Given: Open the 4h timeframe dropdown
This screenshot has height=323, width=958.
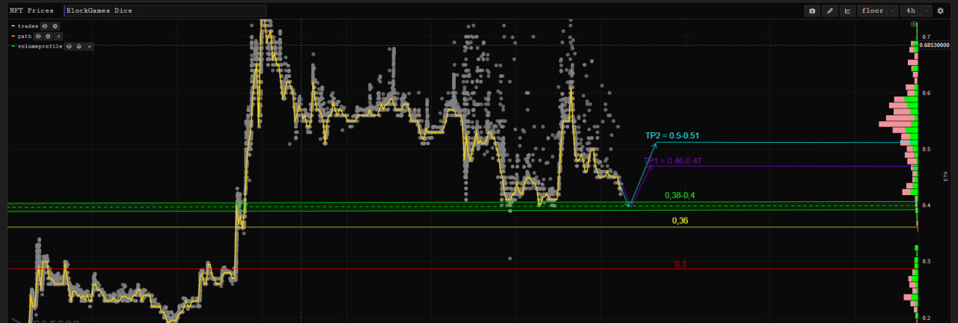Looking at the screenshot, I should [916, 10].
